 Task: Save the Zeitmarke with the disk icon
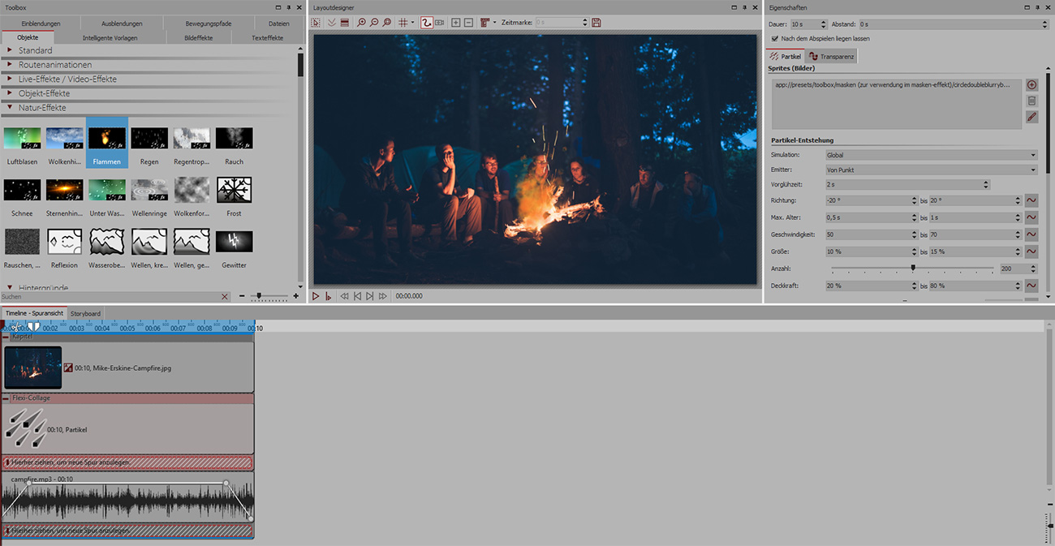pos(596,23)
